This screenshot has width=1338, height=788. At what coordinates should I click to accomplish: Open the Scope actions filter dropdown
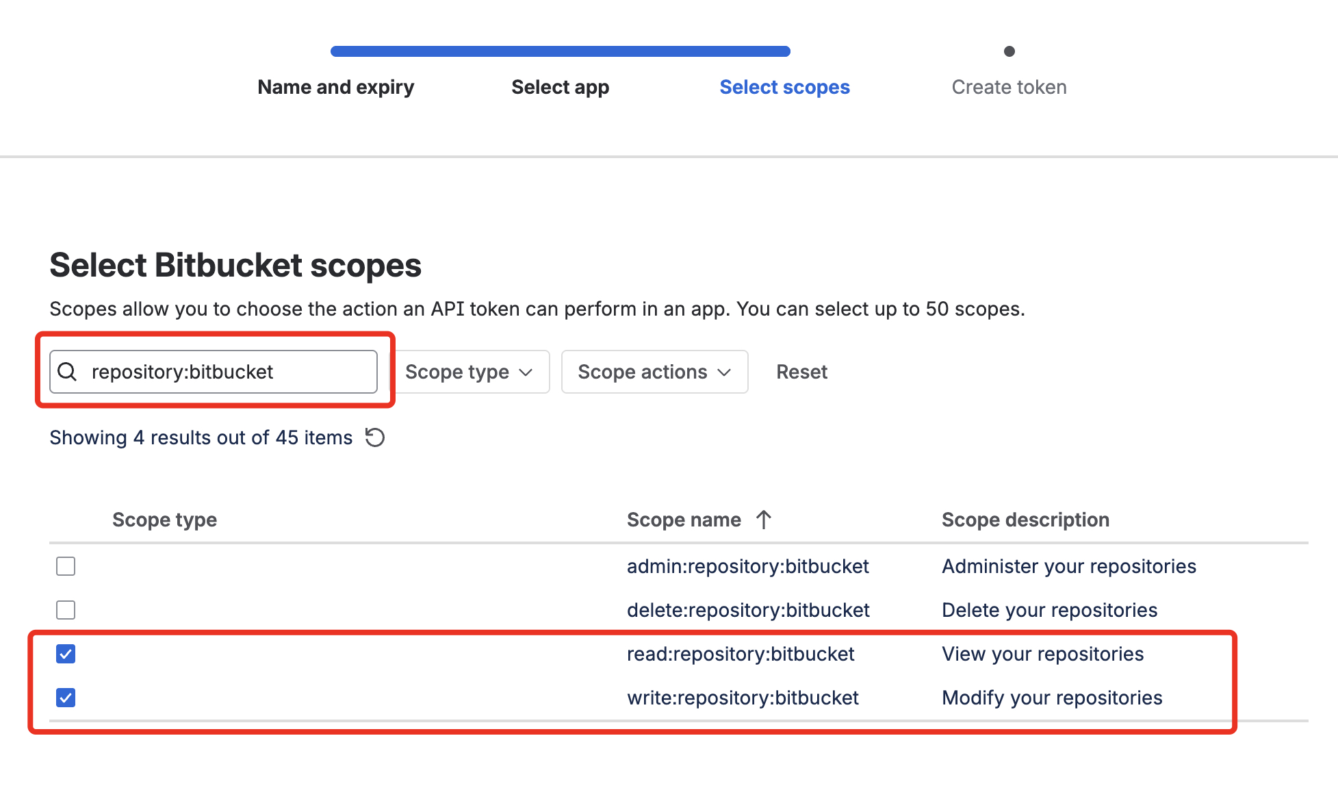[654, 372]
